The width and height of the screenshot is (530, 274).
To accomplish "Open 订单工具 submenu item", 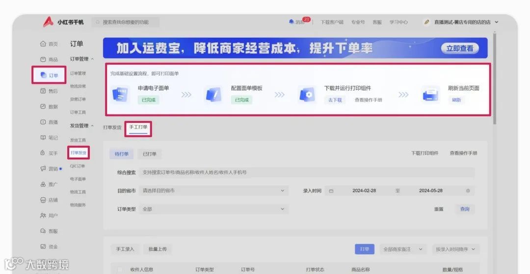I will pyautogui.click(x=78, y=112).
